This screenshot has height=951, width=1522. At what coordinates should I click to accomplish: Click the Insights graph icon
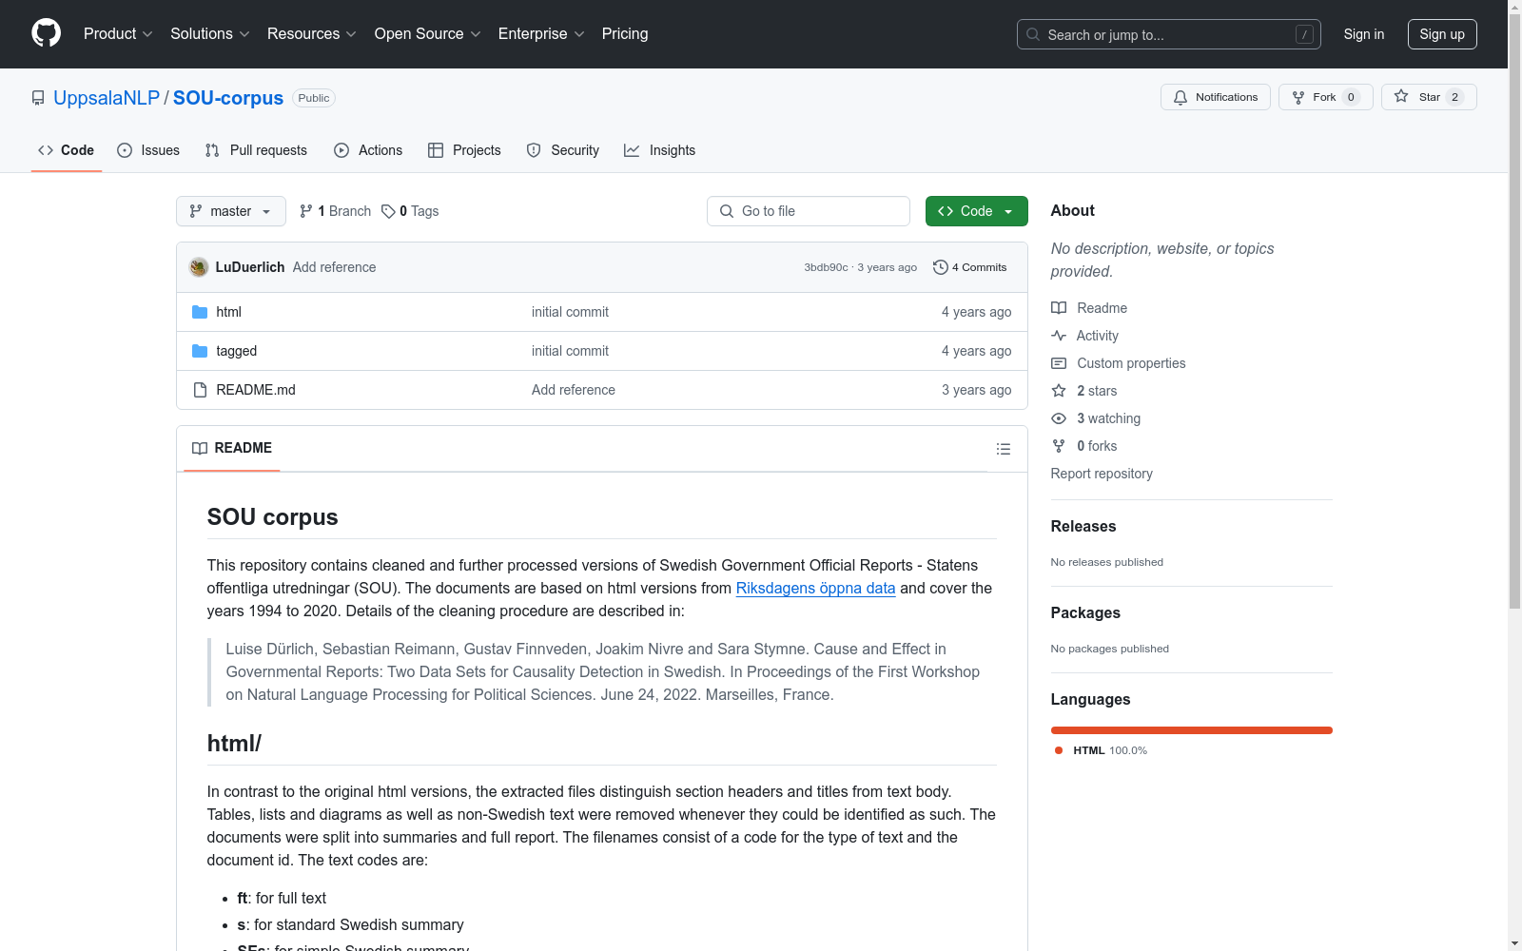click(632, 150)
